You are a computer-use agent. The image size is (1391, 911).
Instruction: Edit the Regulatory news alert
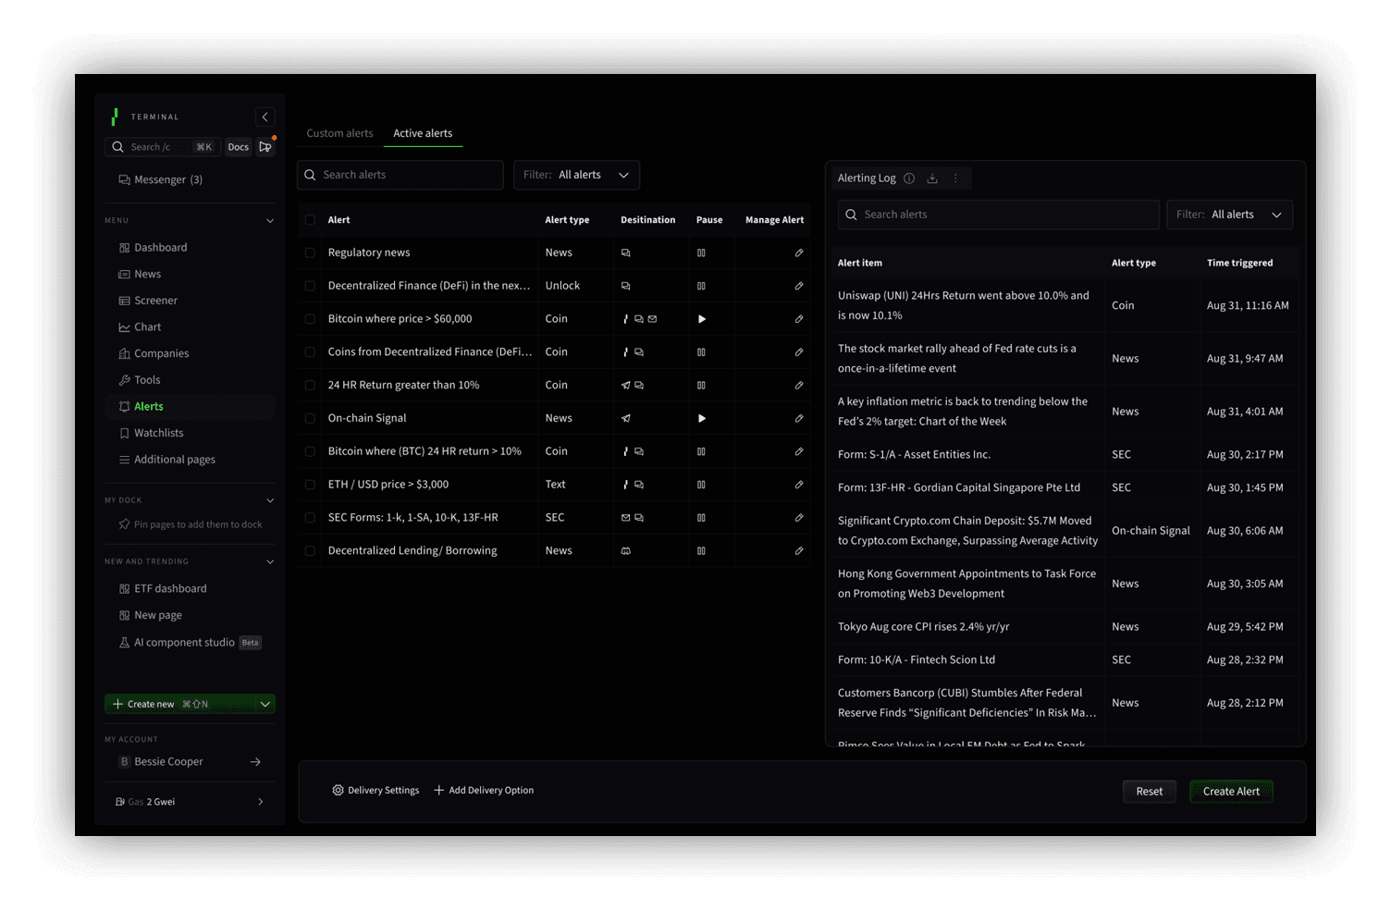click(799, 252)
